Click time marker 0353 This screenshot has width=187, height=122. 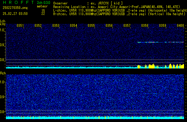(x=56, y=26)
